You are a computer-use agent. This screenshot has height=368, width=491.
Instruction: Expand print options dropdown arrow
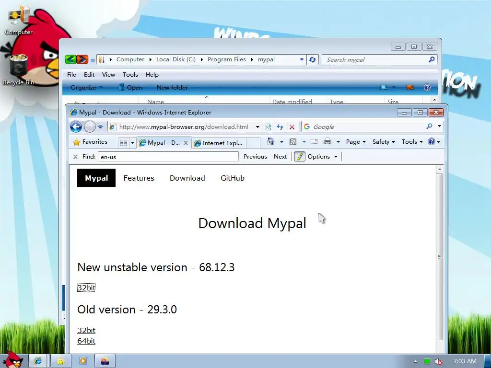point(338,142)
